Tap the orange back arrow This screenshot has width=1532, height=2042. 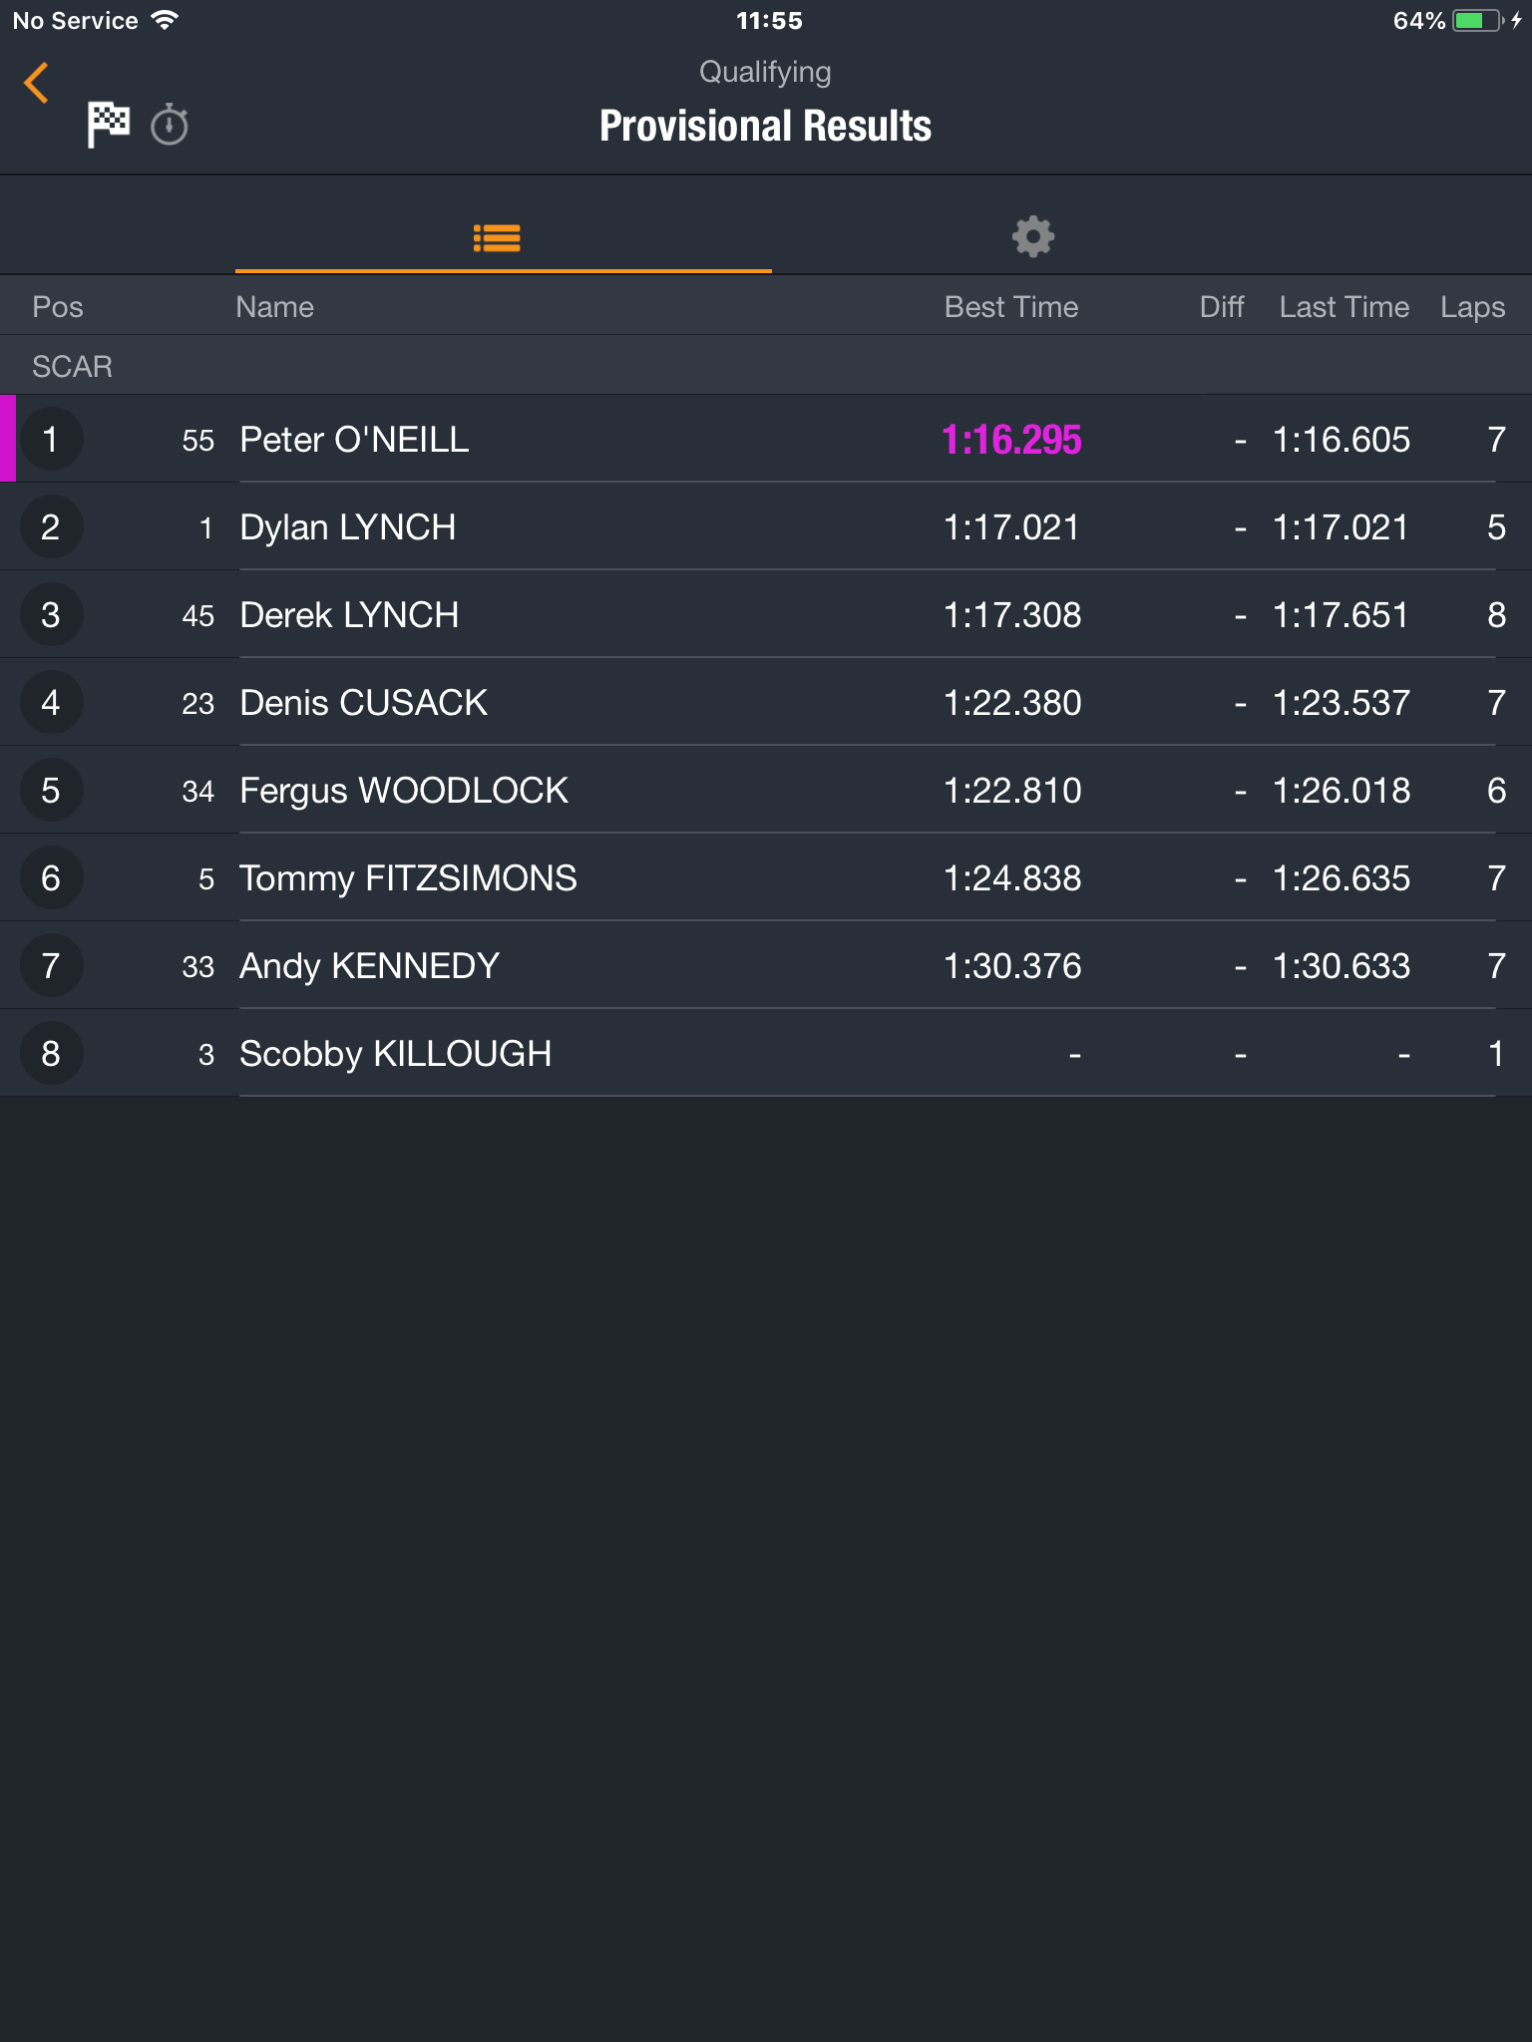click(x=37, y=83)
